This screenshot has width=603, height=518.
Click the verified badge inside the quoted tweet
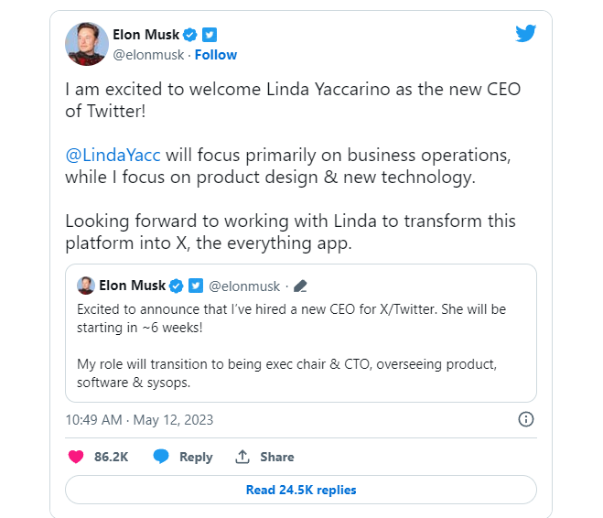tap(177, 286)
